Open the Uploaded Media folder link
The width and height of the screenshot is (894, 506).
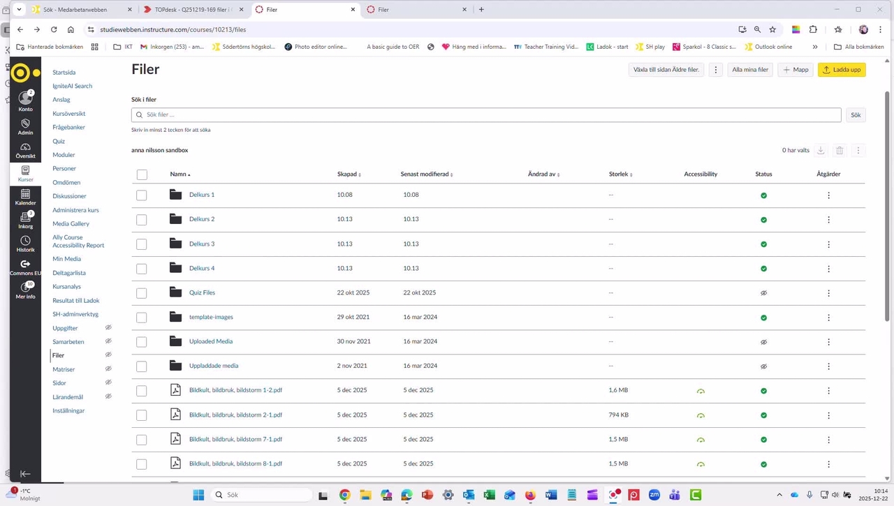211,341
